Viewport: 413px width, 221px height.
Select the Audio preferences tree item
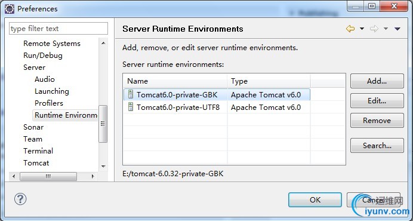click(x=45, y=79)
